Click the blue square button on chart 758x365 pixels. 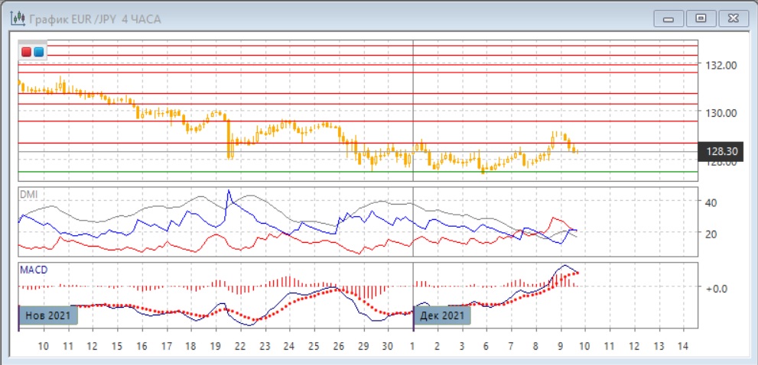coord(39,52)
